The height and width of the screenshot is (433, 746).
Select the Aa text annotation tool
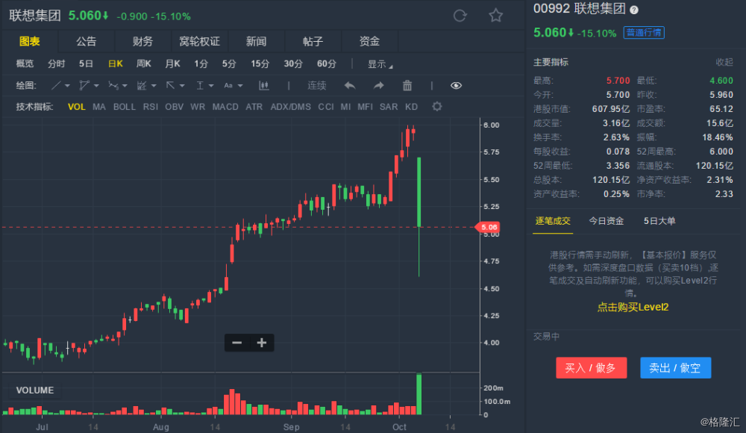pos(228,86)
